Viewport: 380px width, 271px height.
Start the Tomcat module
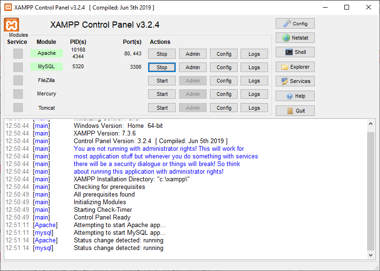(x=161, y=108)
